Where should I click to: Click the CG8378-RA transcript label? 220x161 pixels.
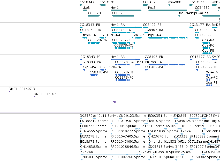98,40
